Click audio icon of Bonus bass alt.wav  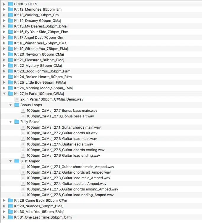tap(23, 116)
